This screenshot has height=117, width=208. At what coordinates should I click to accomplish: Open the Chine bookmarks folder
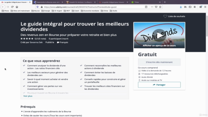[x=104, y=11]
